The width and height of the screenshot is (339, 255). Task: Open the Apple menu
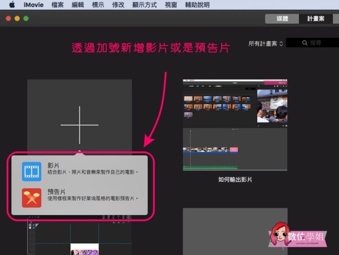tap(11, 5)
